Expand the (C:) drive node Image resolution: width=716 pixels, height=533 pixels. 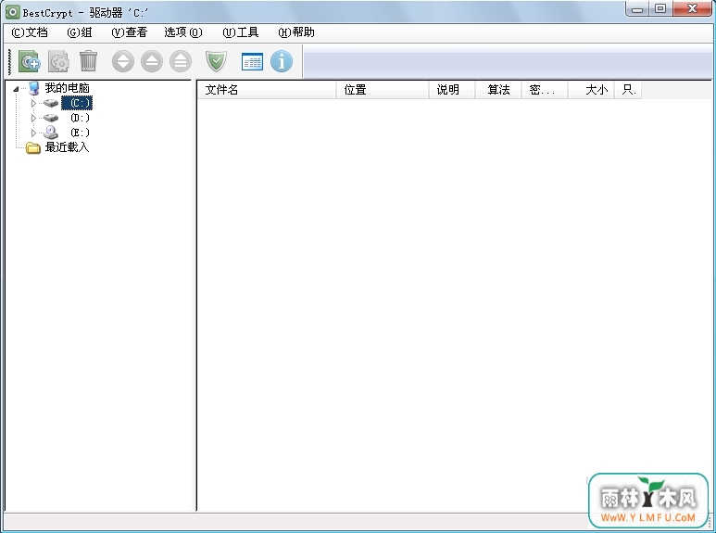[33, 103]
